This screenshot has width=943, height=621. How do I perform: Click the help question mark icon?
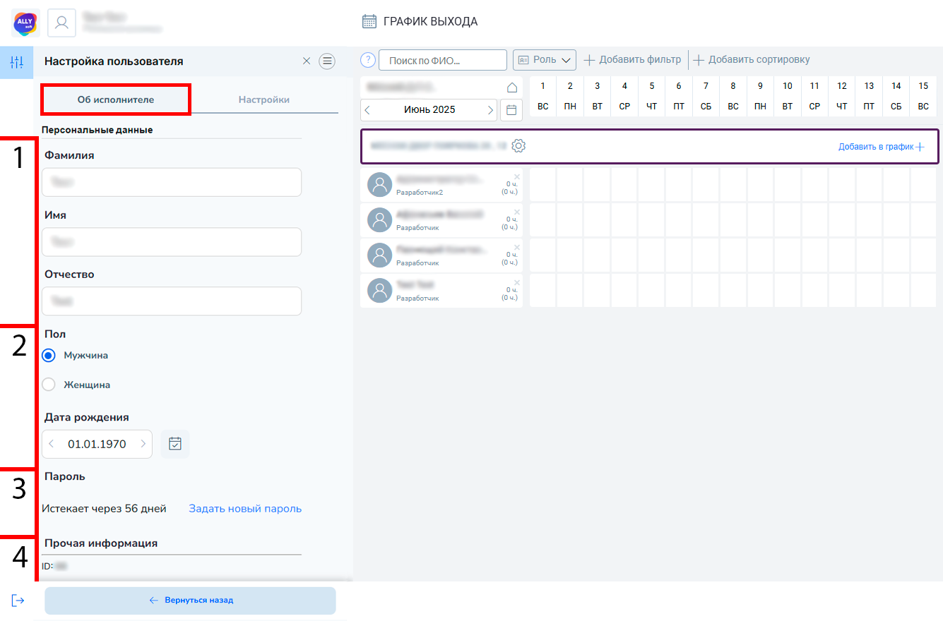367,60
